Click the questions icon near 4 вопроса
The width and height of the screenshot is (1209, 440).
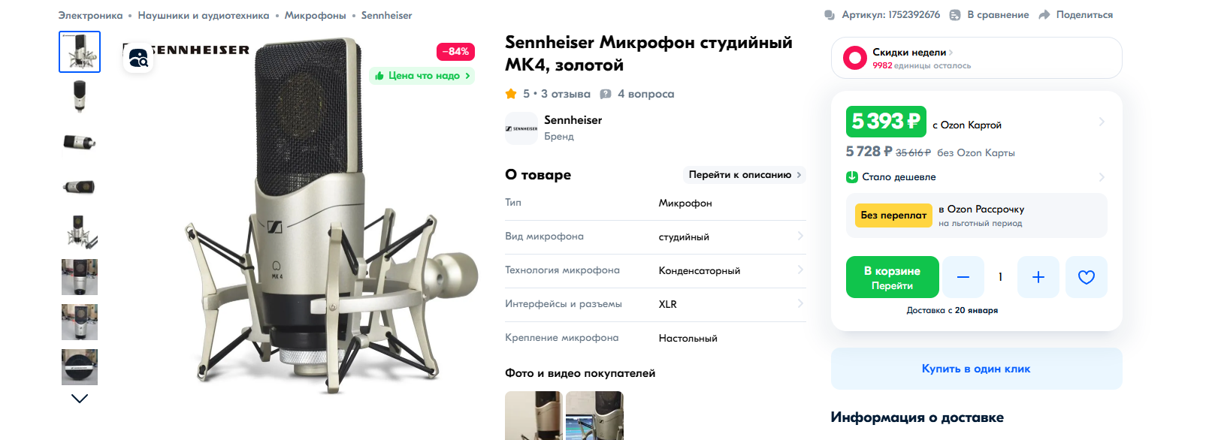[x=606, y=94]
